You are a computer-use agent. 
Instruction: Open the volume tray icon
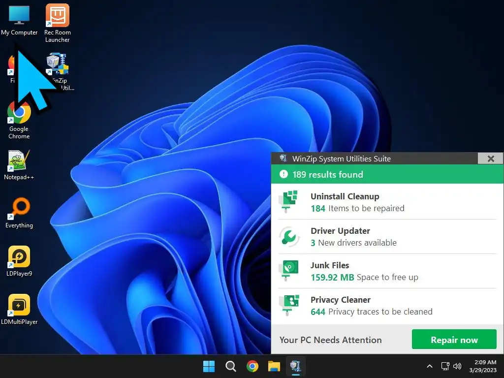click(457, 366)
